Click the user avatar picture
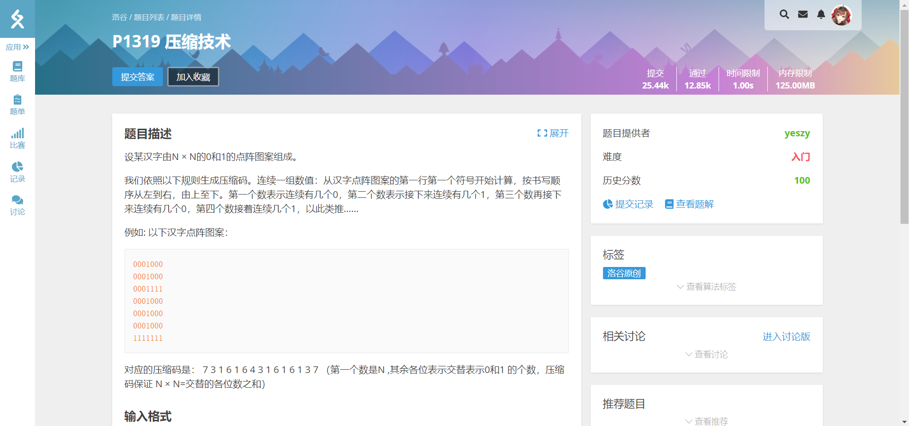 842,16
